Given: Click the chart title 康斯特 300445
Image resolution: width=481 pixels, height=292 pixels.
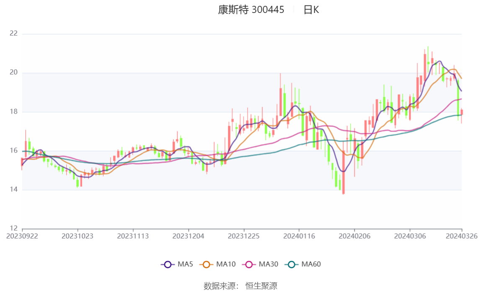Looking at the screenshot, I should (251, 10).
